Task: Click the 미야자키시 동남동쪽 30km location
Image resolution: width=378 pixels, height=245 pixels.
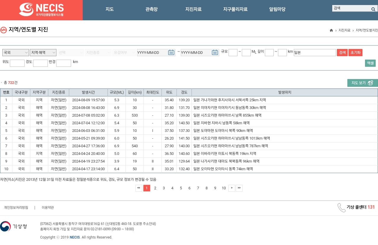Action: pos(230,108)
